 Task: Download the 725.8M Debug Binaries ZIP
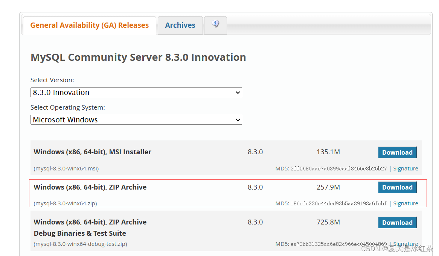397,223
